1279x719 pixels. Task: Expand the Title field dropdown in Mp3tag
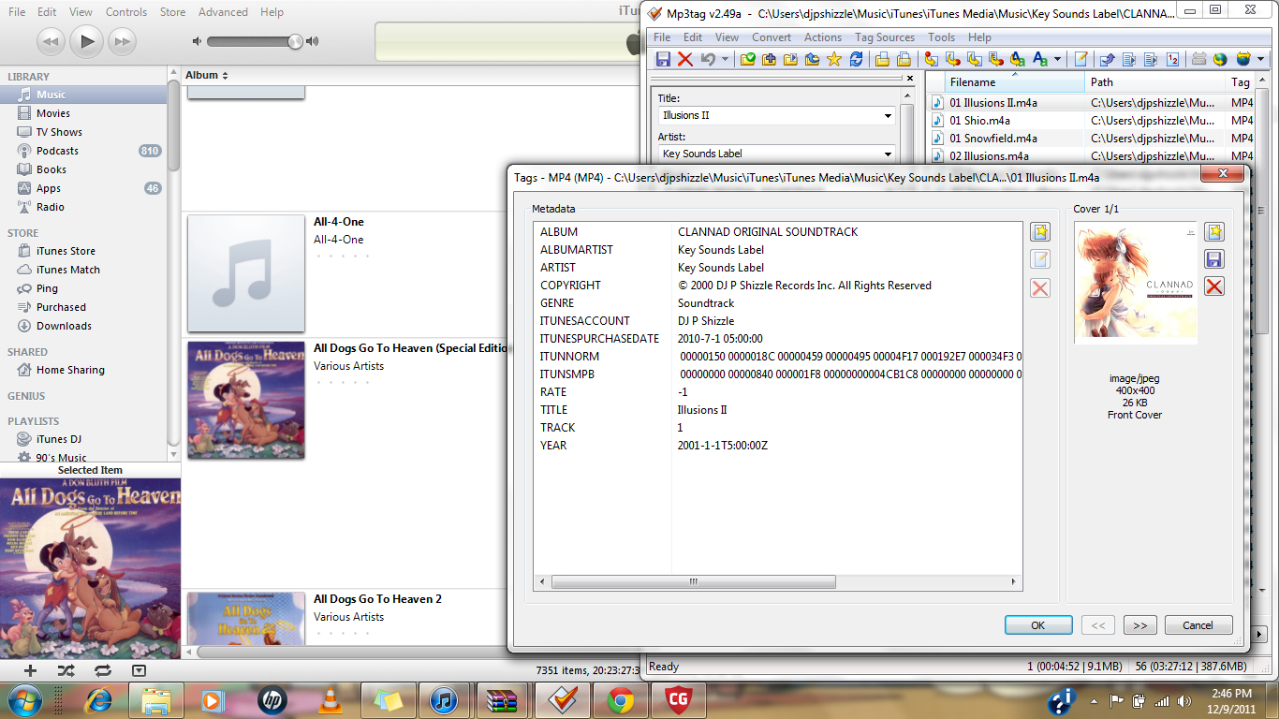(888, 116)
